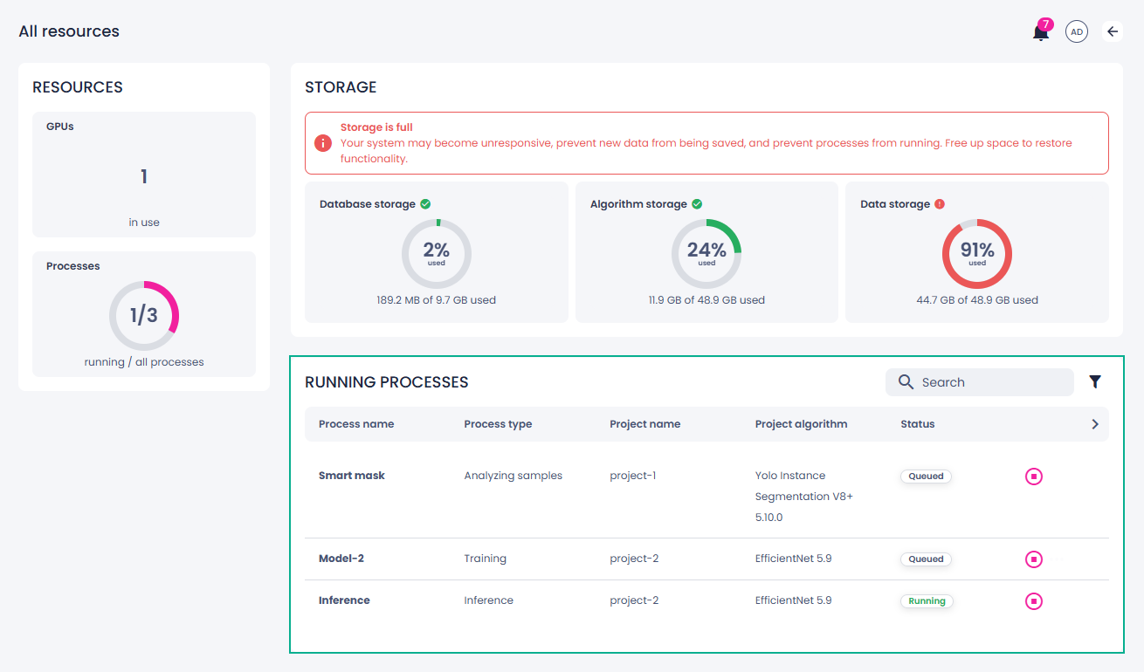Stop the Inference process
Viewport: 1144px width, 672px height.
1034,601
